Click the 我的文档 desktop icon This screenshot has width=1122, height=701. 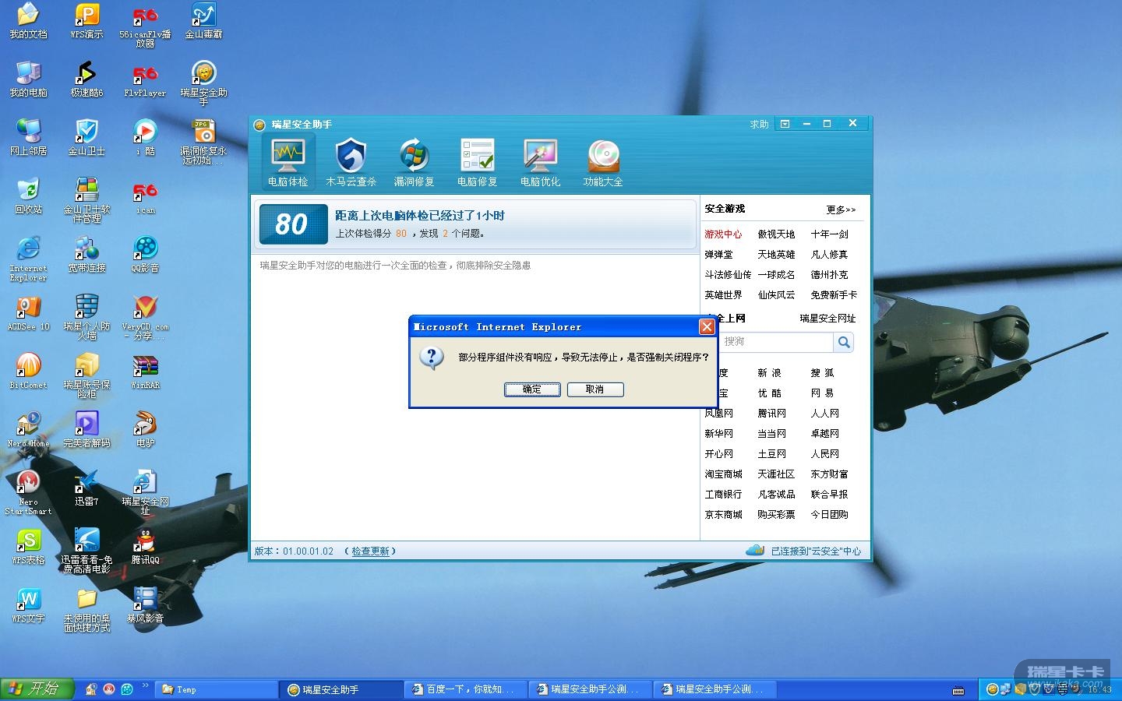28,21
